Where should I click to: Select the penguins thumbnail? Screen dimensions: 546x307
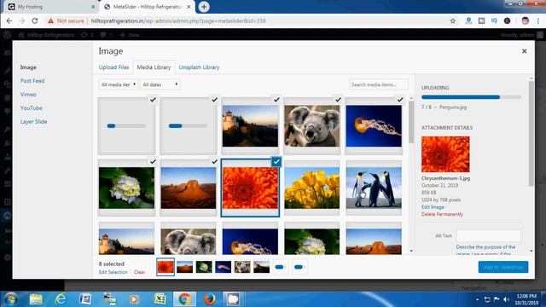[374, 188]
